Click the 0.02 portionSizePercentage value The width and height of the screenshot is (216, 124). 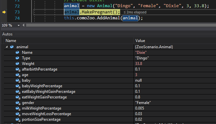click(x=138, y=119)
